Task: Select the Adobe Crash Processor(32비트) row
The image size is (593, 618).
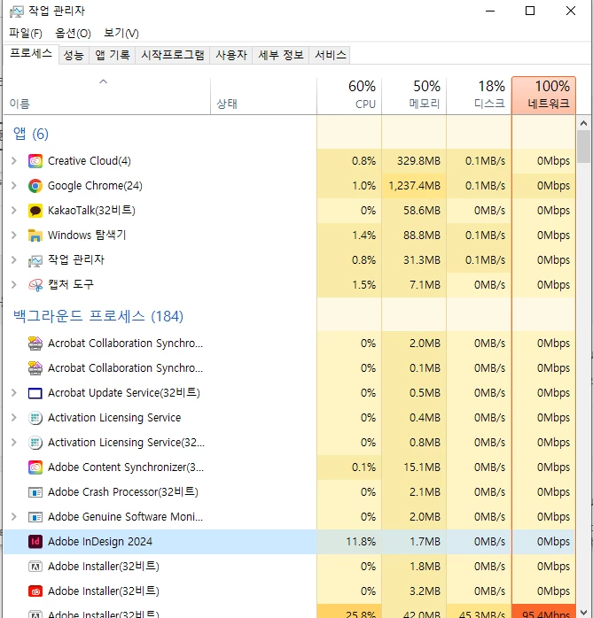Action: (289, 492)
